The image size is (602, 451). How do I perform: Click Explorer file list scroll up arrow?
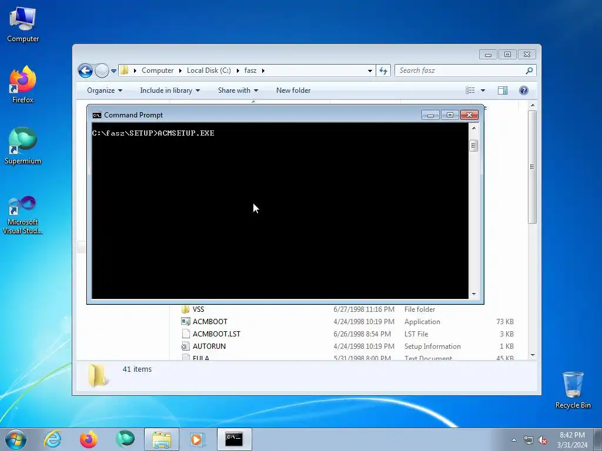click(533, 105)
